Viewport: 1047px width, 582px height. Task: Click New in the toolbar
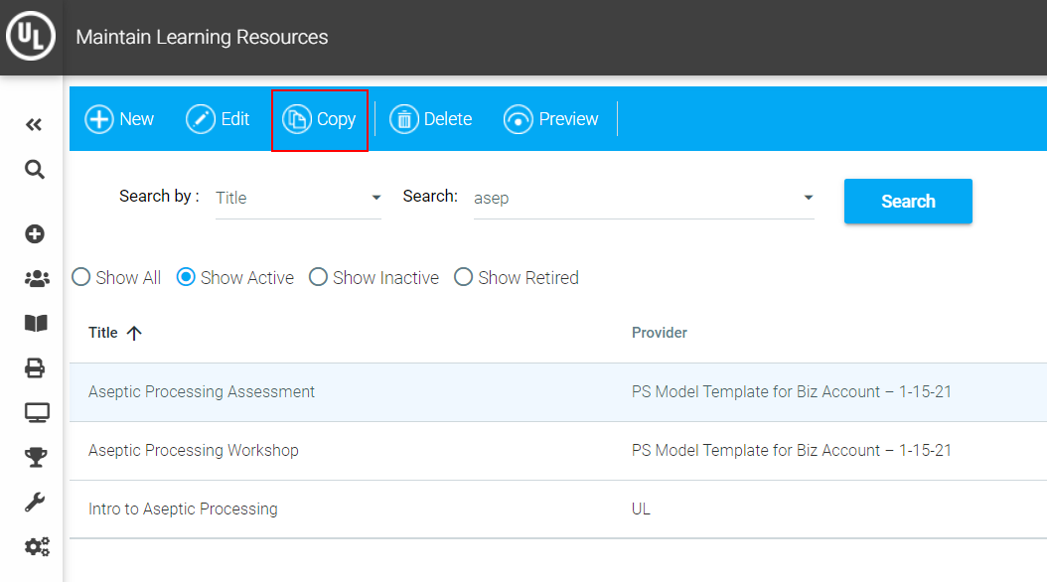click(x=119, y=120)
